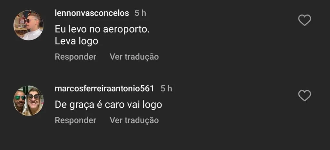Visit the lennonvasconcelos username link
Image resolution: width=330 pixels, height=150 pixels.
pos(92,13)
